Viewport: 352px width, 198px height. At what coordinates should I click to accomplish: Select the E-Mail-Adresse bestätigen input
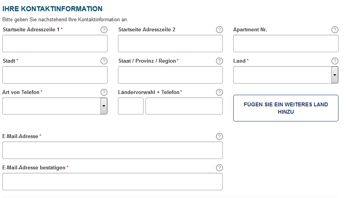pos(113,182)
